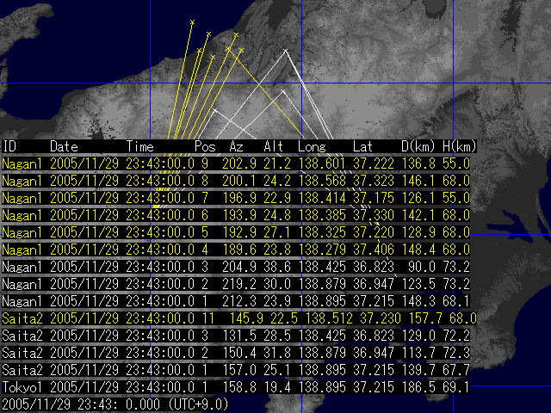Select azimuth value 158.8 in Tokyo1 row
The image size is (551, 413).
(x=239, y=387)
